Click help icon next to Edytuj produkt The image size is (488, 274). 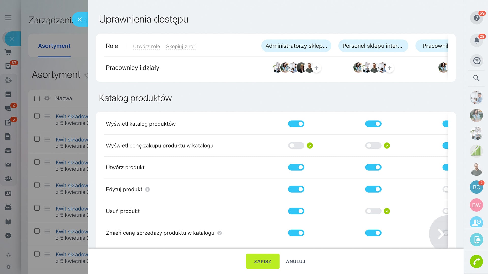(147, 189)
